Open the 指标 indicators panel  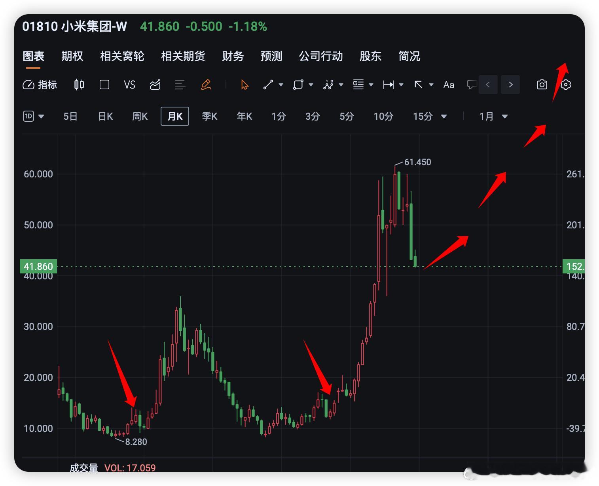40,85
